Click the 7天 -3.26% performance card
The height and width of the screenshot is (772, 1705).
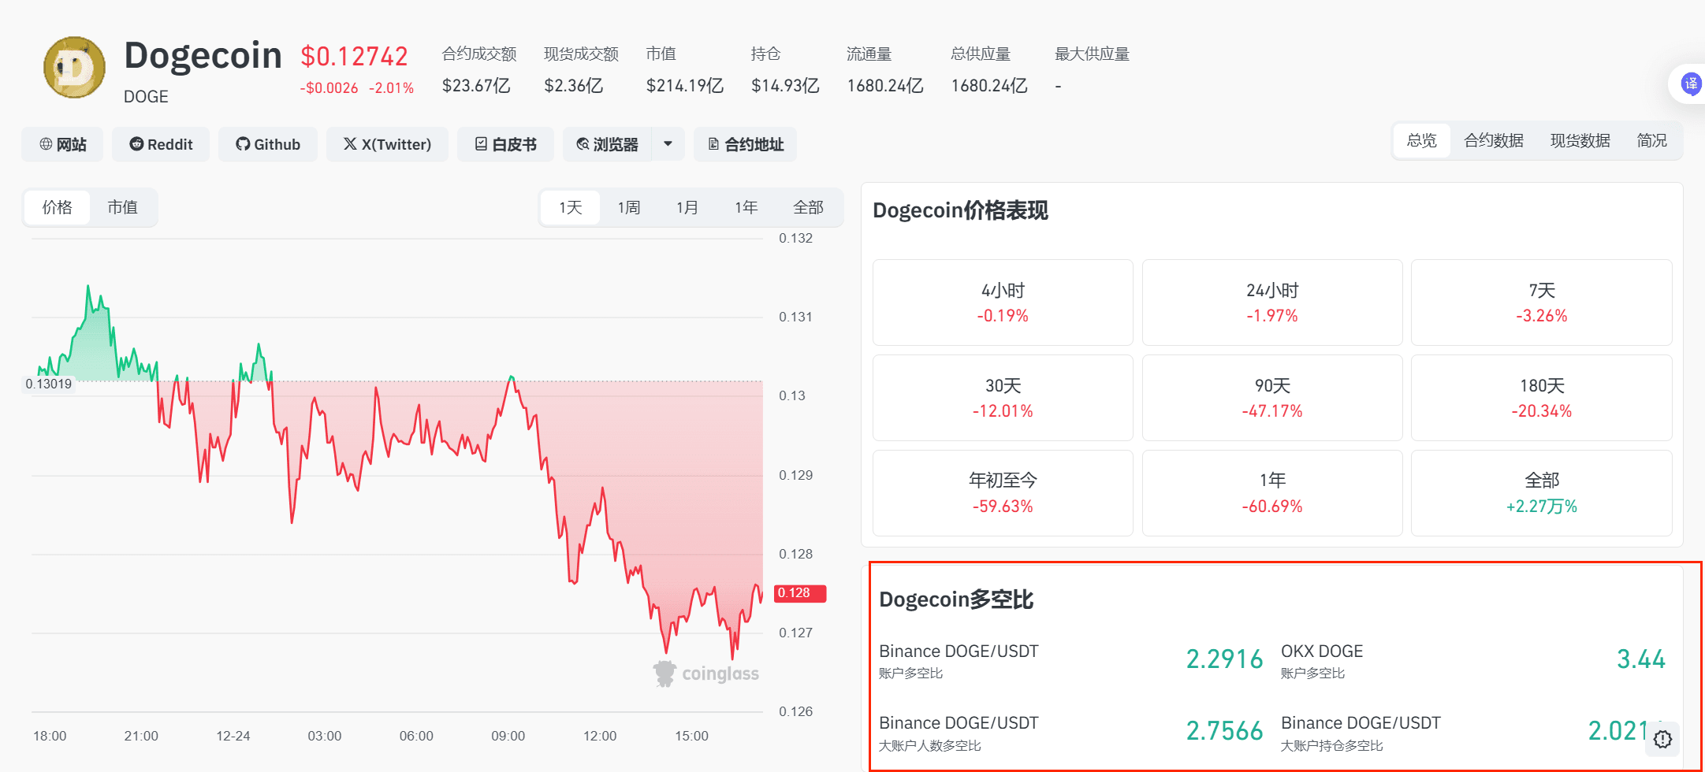1542,302
